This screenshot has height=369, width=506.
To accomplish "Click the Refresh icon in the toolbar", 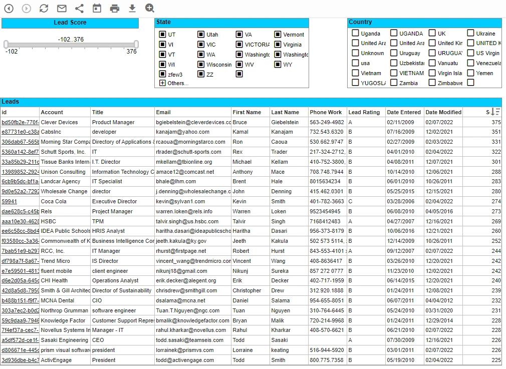I will tap(44, 8).
